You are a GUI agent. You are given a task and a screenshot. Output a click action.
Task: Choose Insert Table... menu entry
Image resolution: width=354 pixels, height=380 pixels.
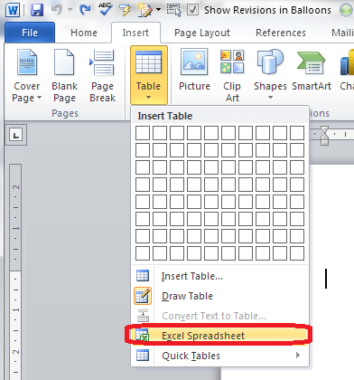coord(219,276)
